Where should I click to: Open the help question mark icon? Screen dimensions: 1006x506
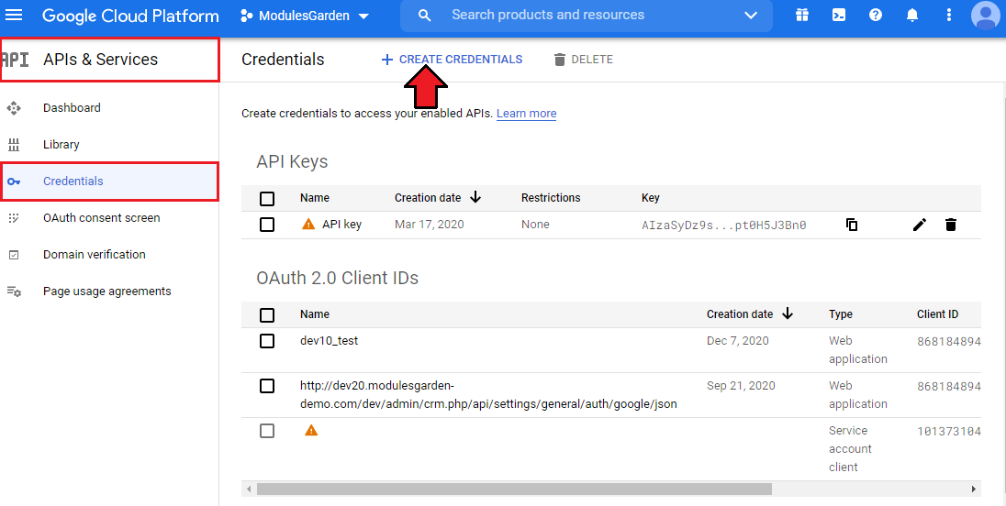(x=875, y=16)
